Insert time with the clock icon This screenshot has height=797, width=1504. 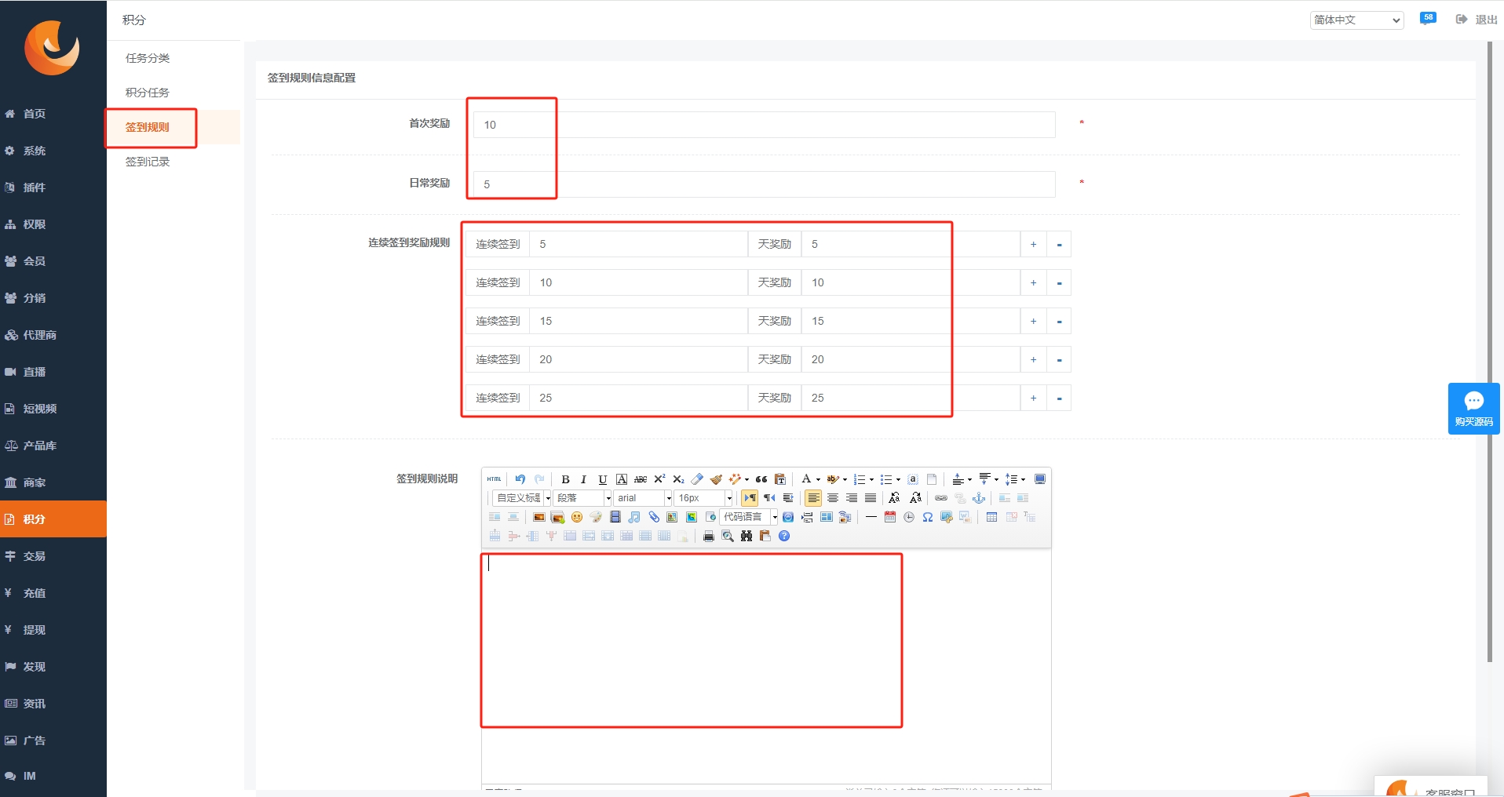pyautogui.click(x=909, y=517)
